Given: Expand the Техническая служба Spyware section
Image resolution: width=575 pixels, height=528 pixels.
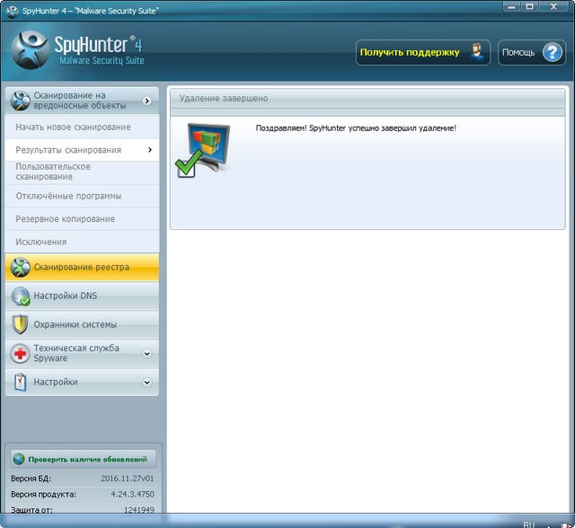Looking at the screenshot, I should [147, 354].
